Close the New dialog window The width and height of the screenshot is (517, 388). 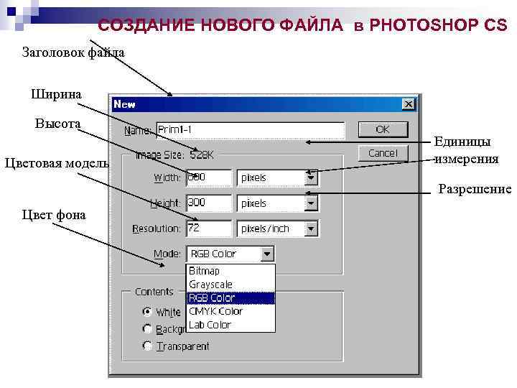point(408,104)
